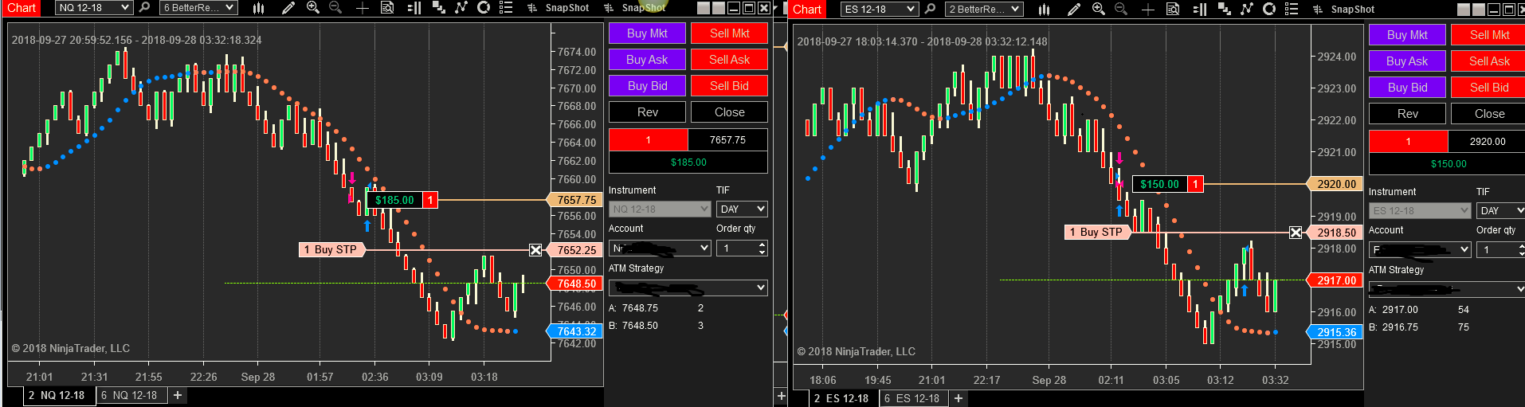Open bar style icon in ES chart toolbar
The height and width of the screenshot is (407, 1525).
click(x=1044, y=10)
